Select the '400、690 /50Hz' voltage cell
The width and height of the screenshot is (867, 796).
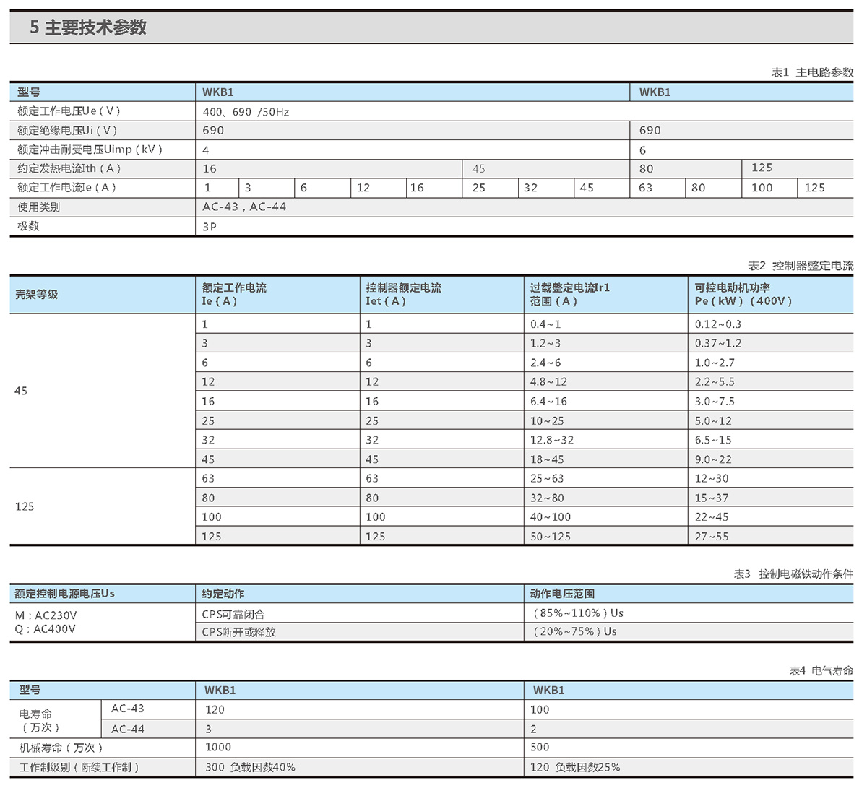point(246,112)
